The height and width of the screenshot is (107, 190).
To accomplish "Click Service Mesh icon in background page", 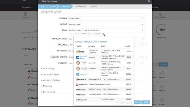I will pos(160,15).
